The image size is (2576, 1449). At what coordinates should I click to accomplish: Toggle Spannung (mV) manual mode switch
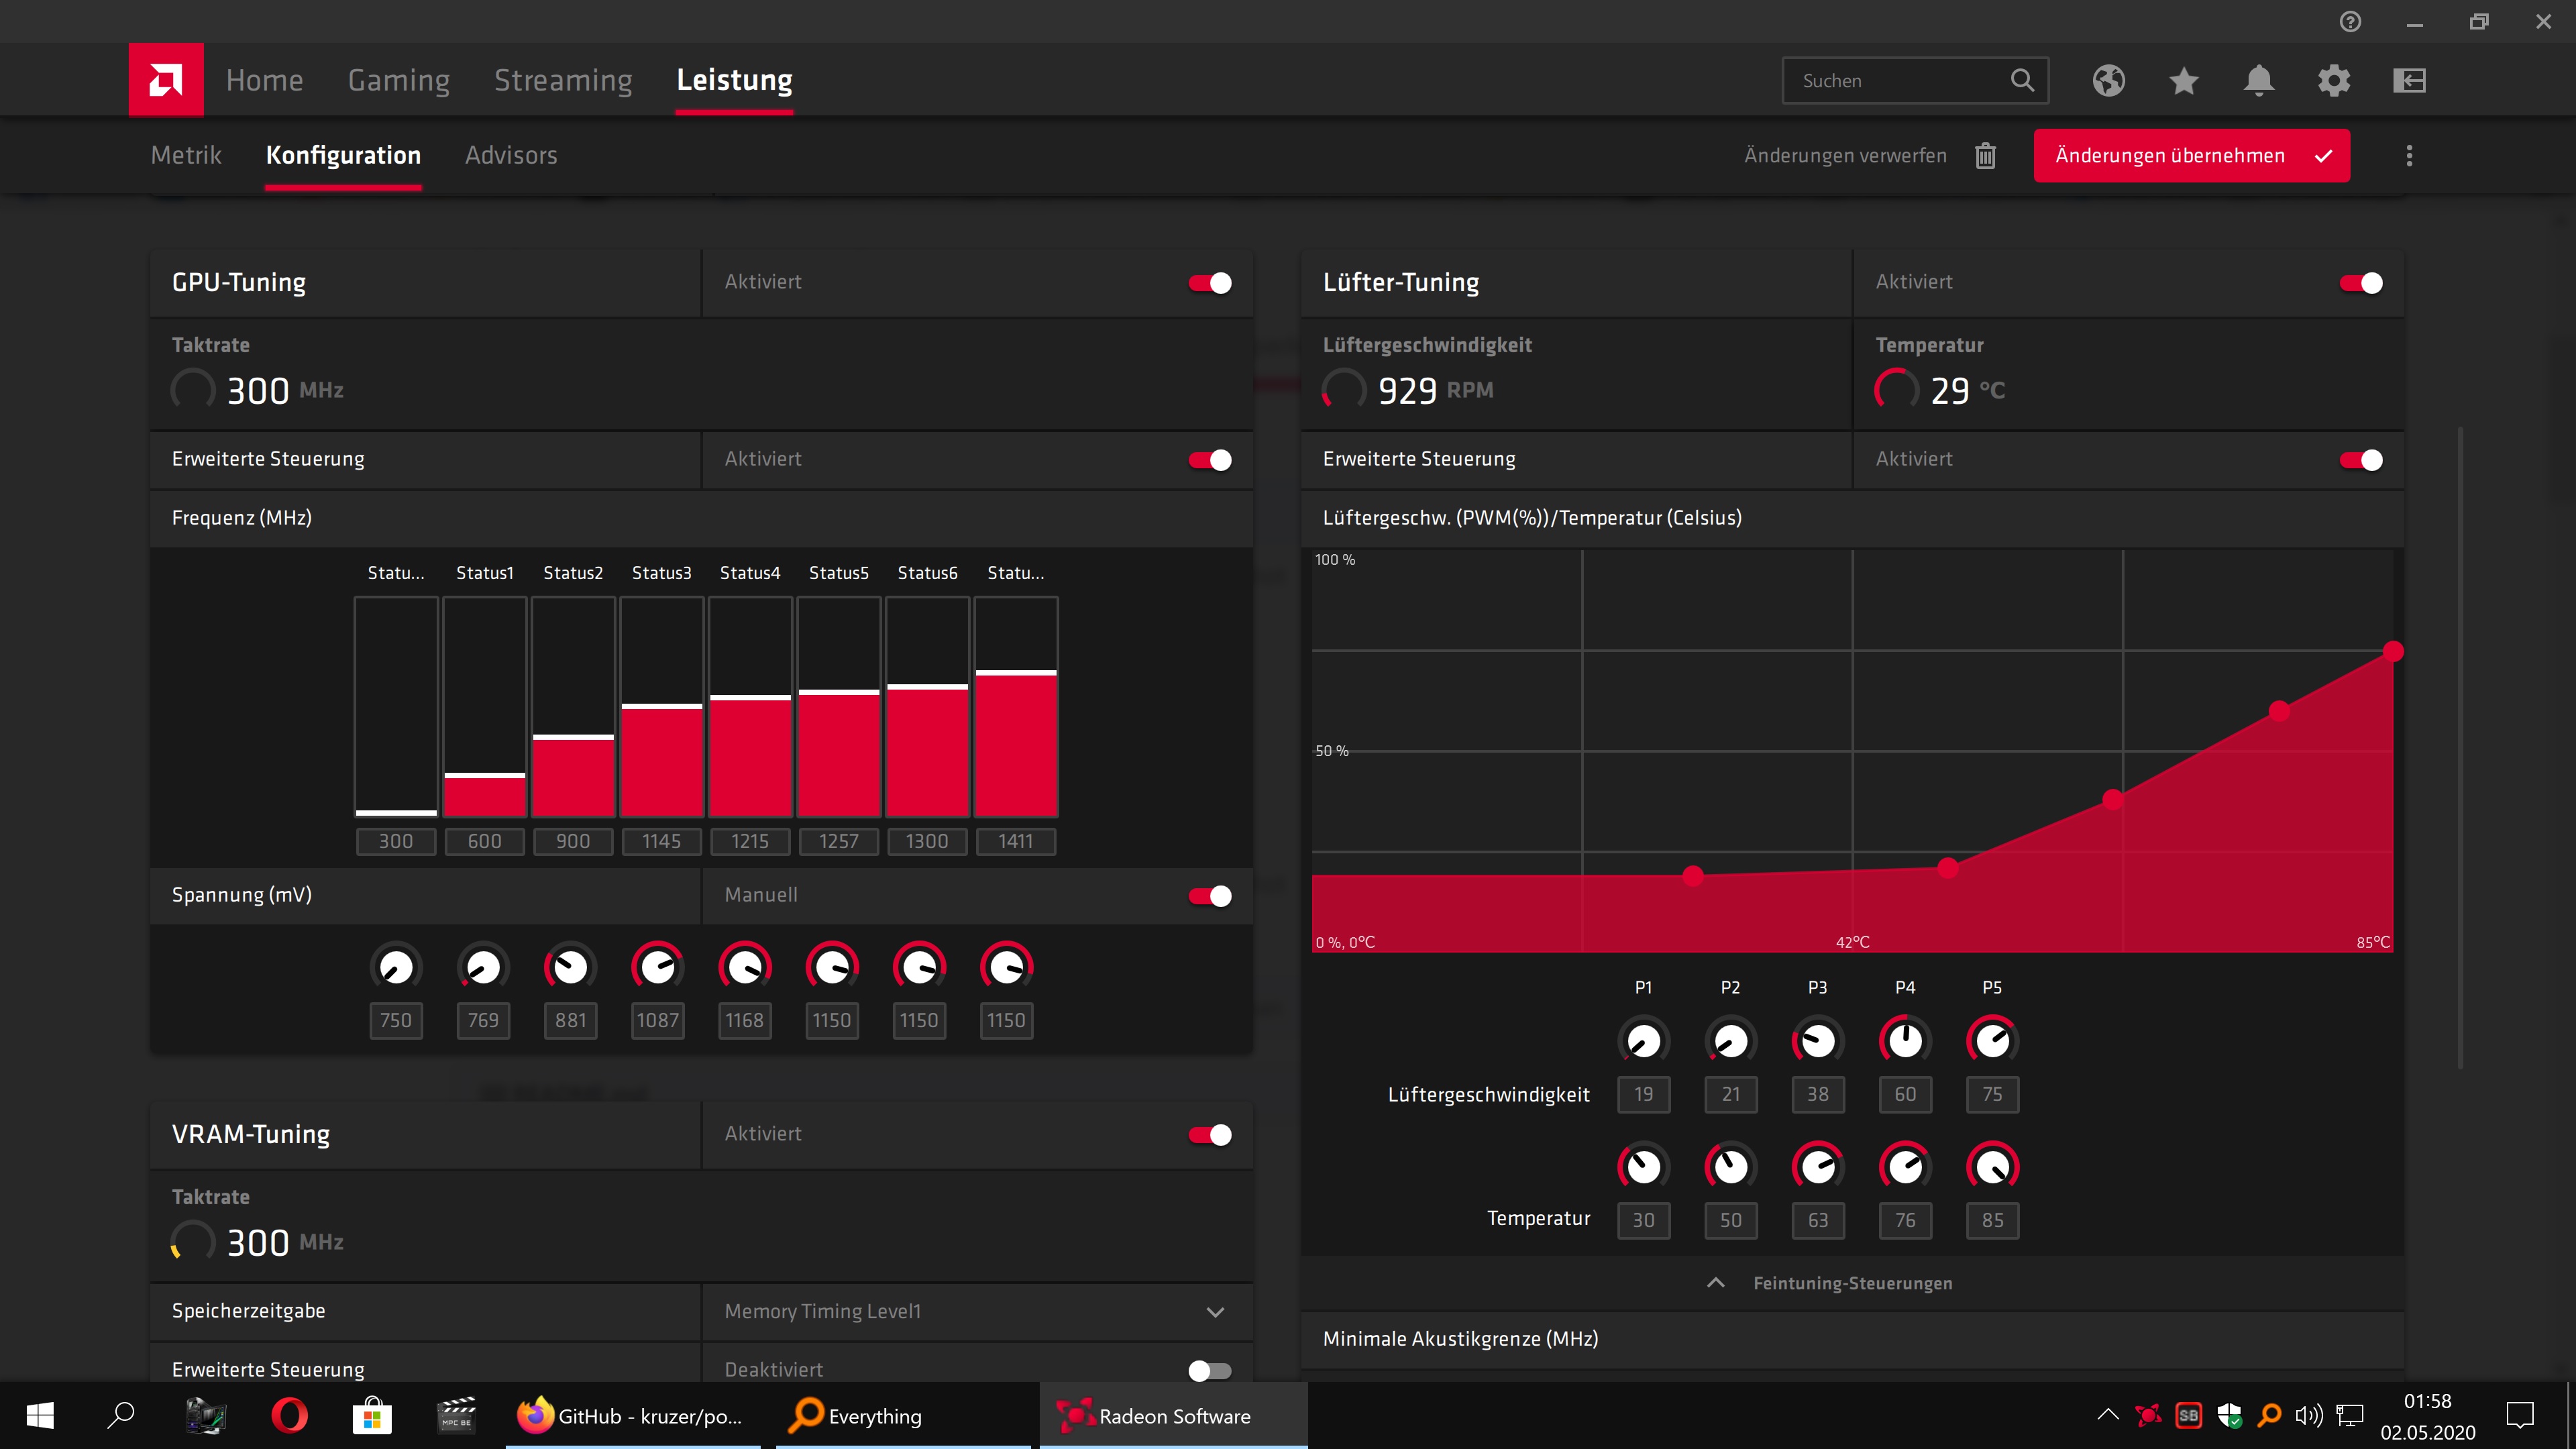point(1210,896)
